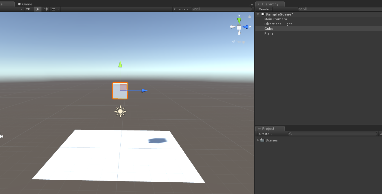Screen dimensions: 382x194
Task: Click the Scenes folder icon
Action: [x=262, y=140]
